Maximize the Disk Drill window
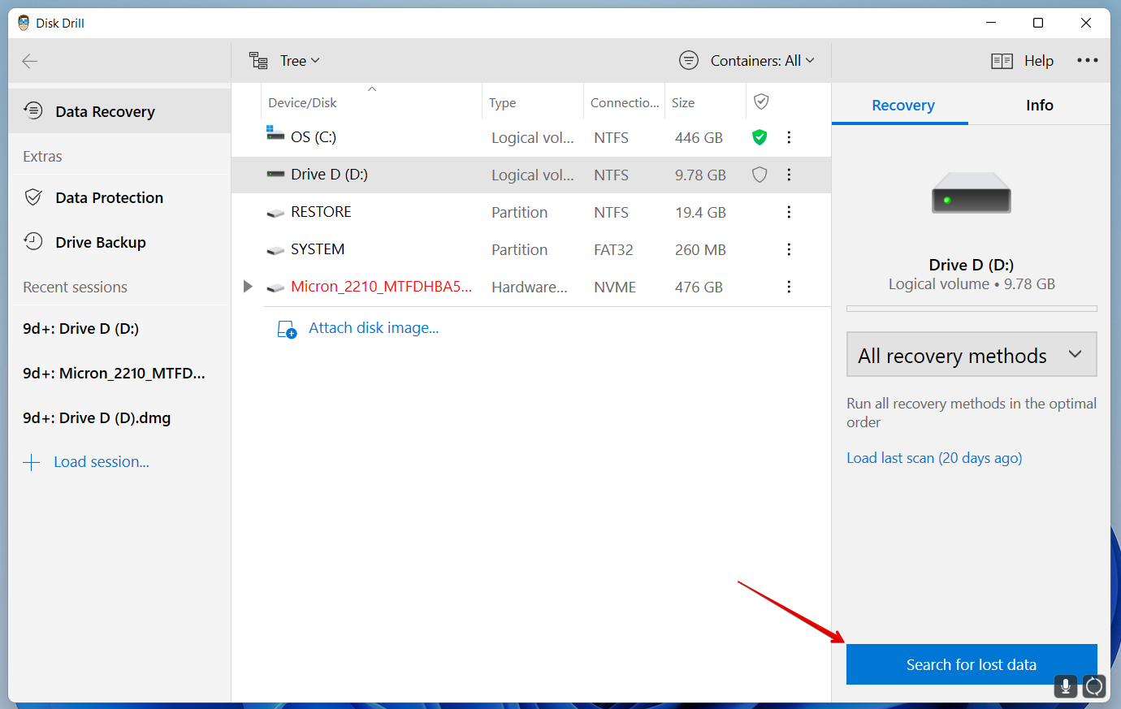 (x=1038, y=23)
